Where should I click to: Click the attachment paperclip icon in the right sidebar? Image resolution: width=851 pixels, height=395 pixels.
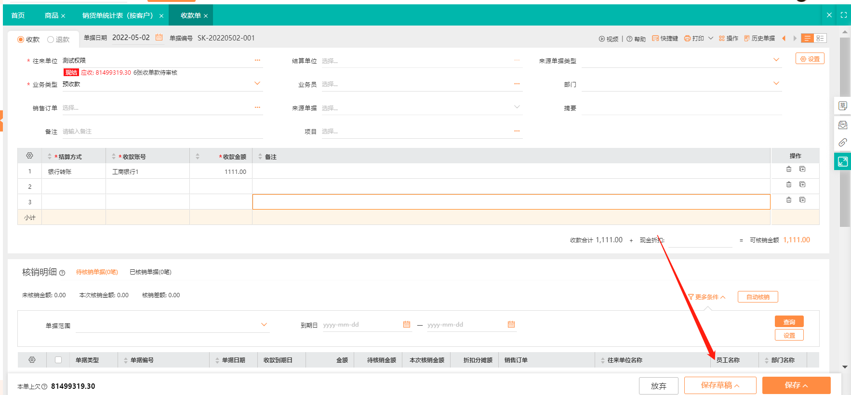pos(842,143)
